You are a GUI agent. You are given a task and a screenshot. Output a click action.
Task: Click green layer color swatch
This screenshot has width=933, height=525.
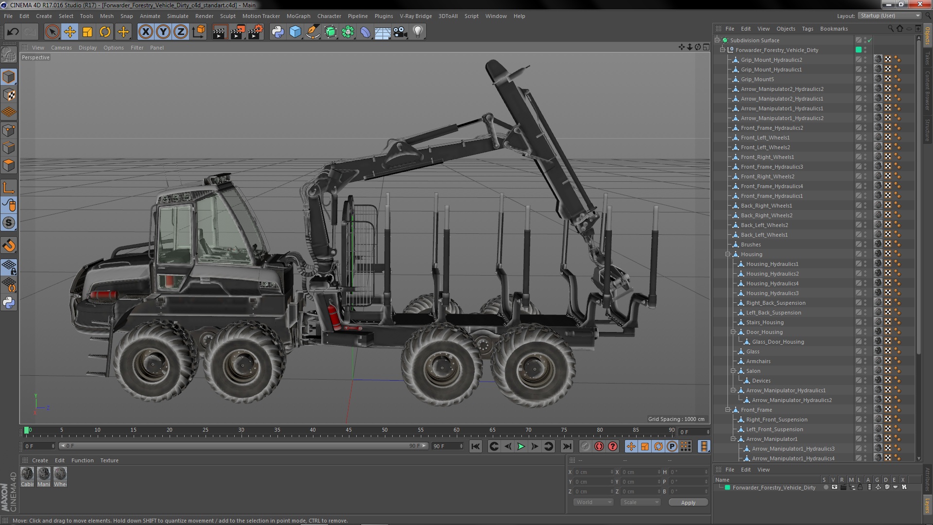[727, 488]
